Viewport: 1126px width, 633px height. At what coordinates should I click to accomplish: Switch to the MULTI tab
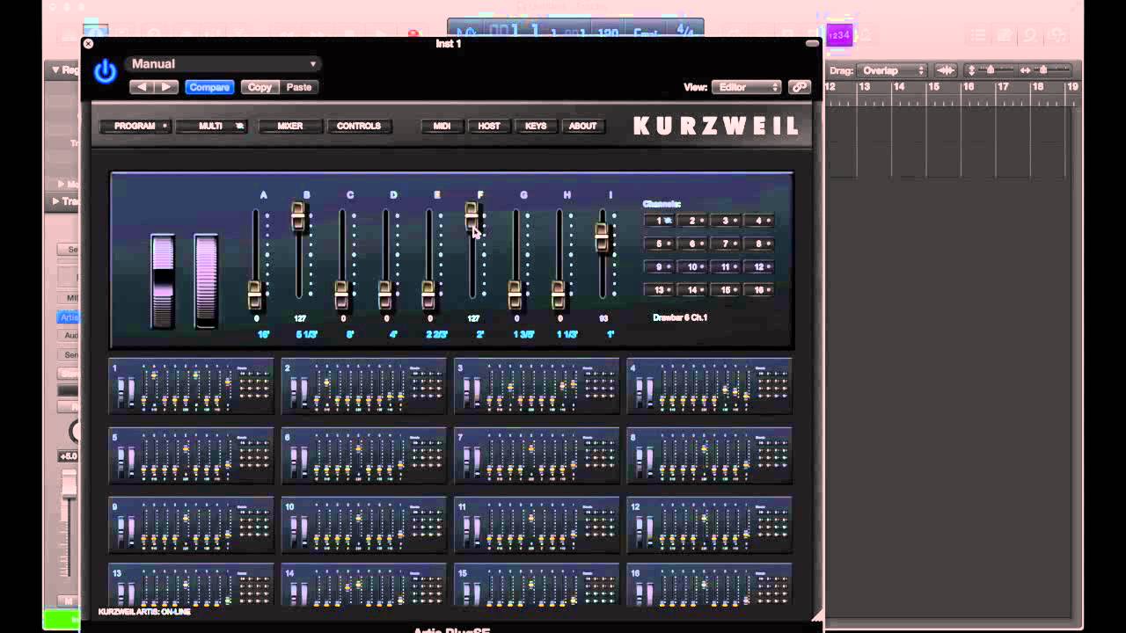[x=211, y=126]
